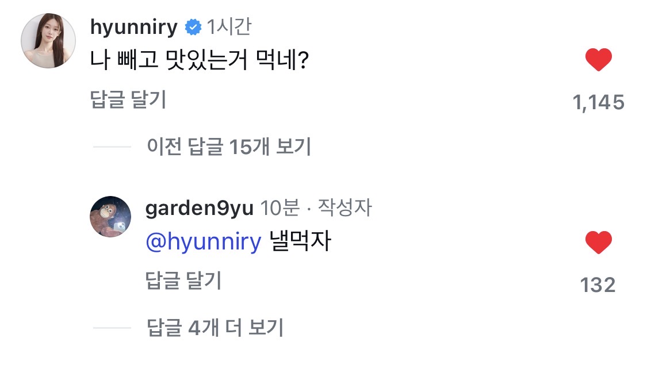Click the reply text 냴먹자
The height and width of the screenshot is (365, 647).
pos(300,242)
